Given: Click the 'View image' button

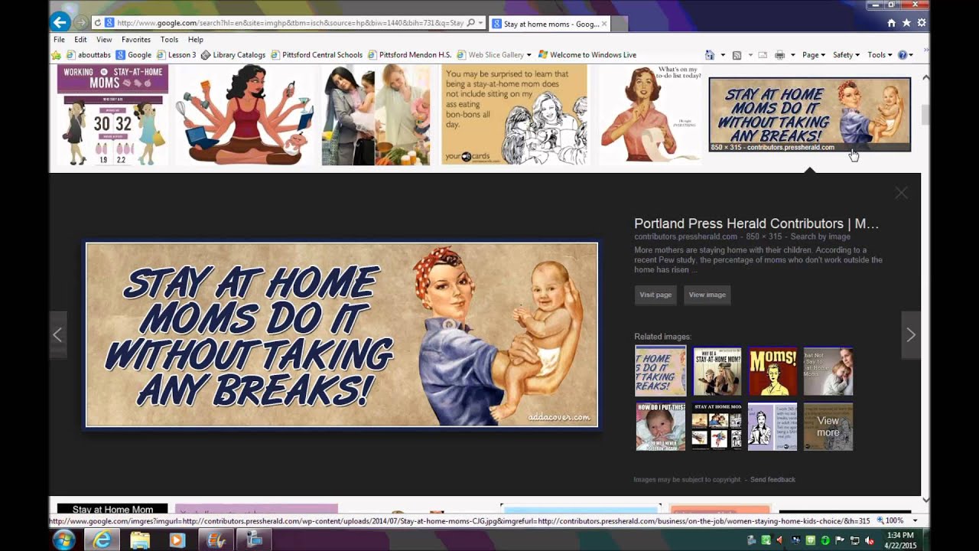Looking at the screenshot, I should pyautogui.click(x=707, y=295).
